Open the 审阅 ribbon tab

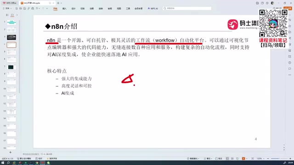pyautogui.click(x=110, y=9)
